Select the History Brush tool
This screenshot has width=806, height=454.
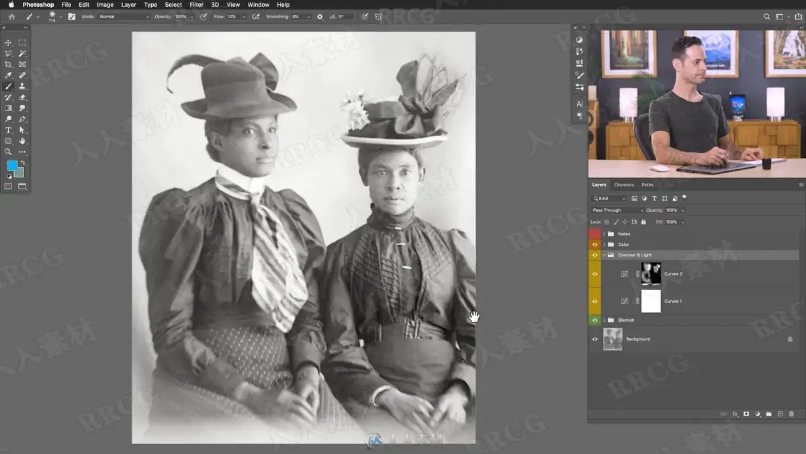(9, 97)
